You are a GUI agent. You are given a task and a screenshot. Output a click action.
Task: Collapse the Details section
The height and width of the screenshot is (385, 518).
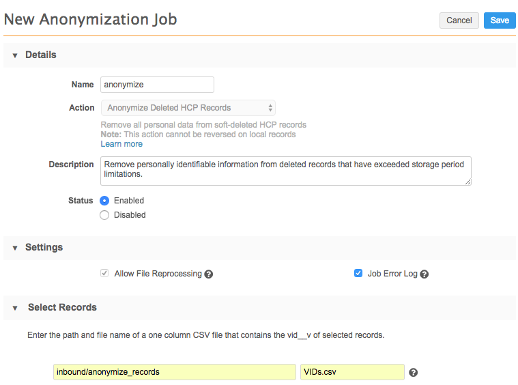click(x=15, y=55)
